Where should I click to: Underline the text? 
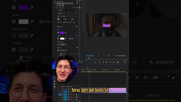point(74,22)
